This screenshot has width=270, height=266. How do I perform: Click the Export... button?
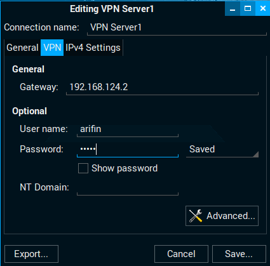(x=31, y=254)
